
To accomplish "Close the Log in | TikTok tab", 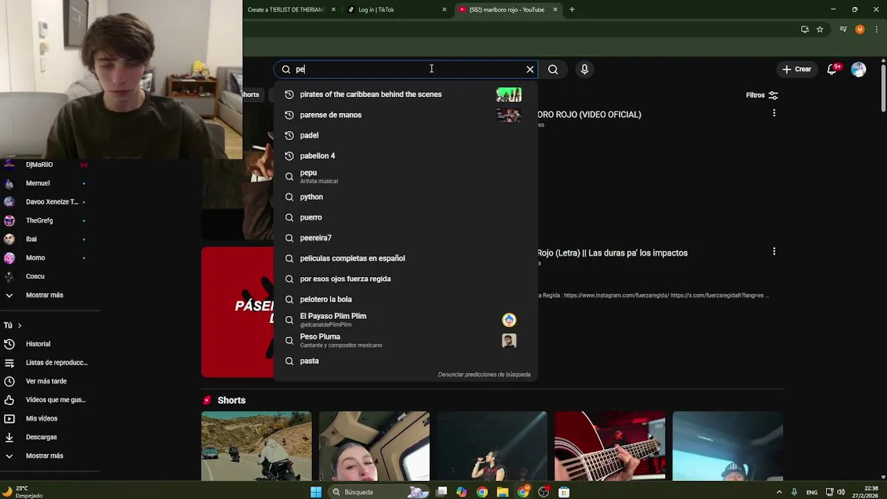I will (444, 10).
